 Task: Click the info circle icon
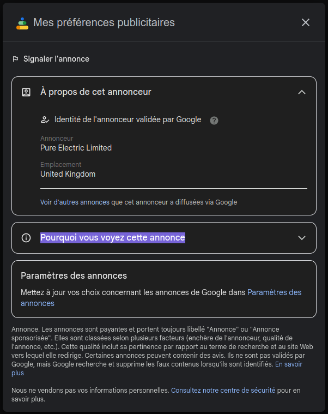click(x=26, y=238)
